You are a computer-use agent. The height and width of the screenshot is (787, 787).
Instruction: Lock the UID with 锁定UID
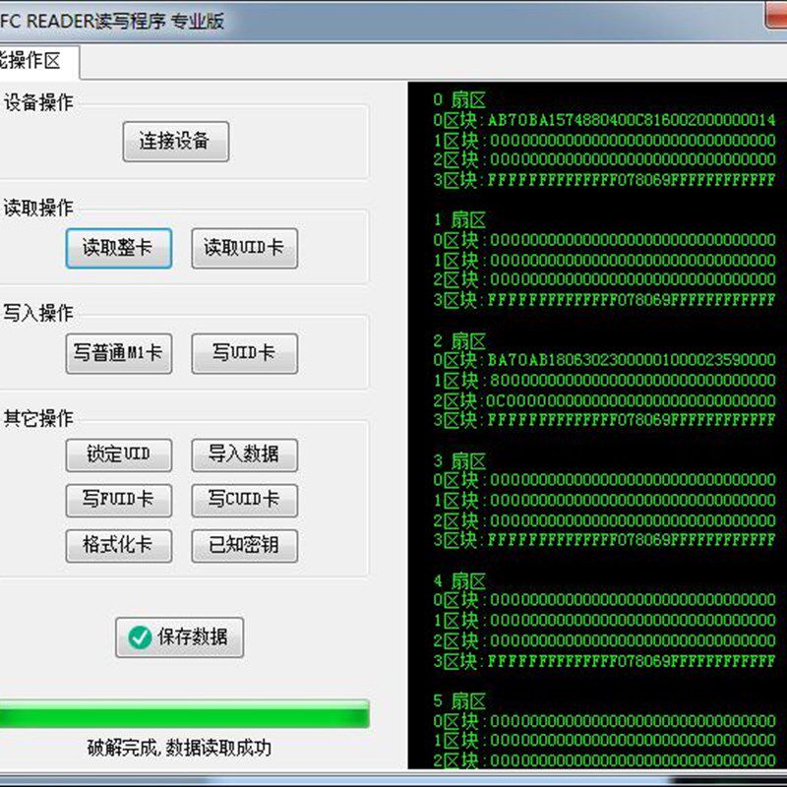118,455
